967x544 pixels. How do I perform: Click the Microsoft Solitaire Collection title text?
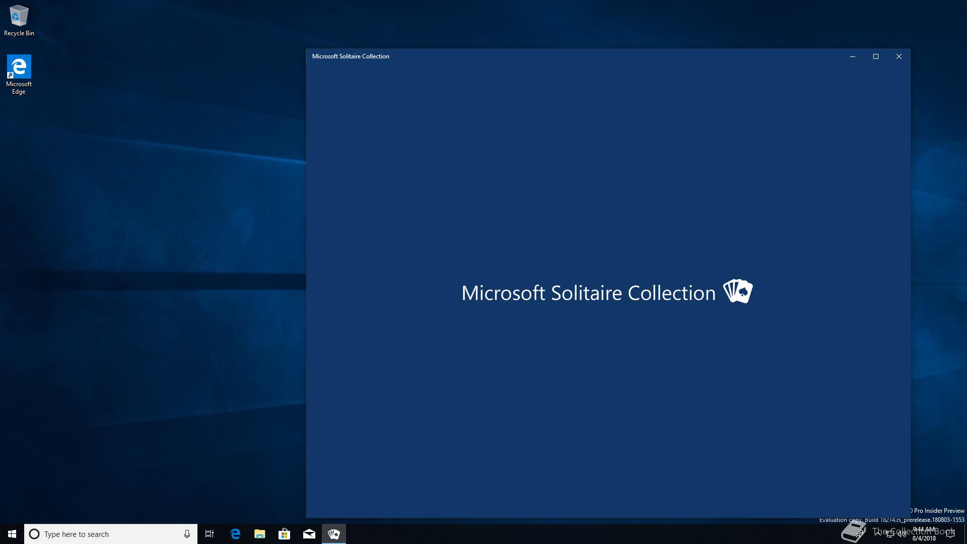coord(351,56)
